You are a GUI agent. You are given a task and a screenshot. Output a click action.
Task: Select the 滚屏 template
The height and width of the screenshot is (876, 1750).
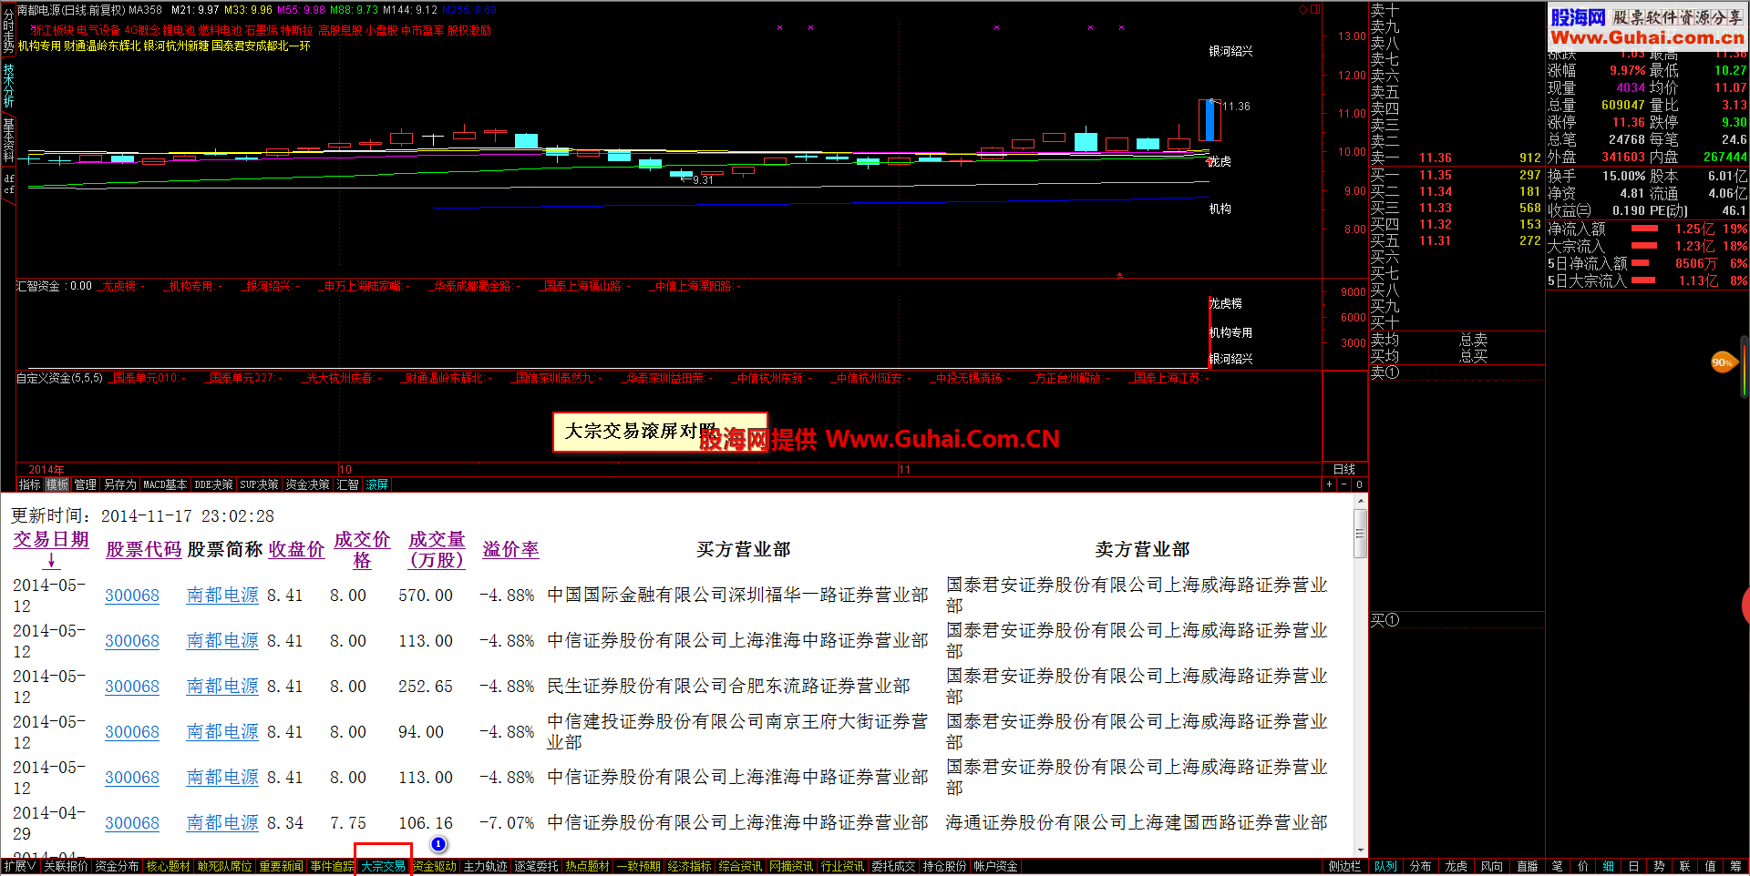[377, 484]
